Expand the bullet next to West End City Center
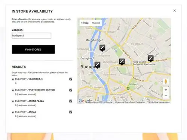187x140 pixels. pos(13,90)
